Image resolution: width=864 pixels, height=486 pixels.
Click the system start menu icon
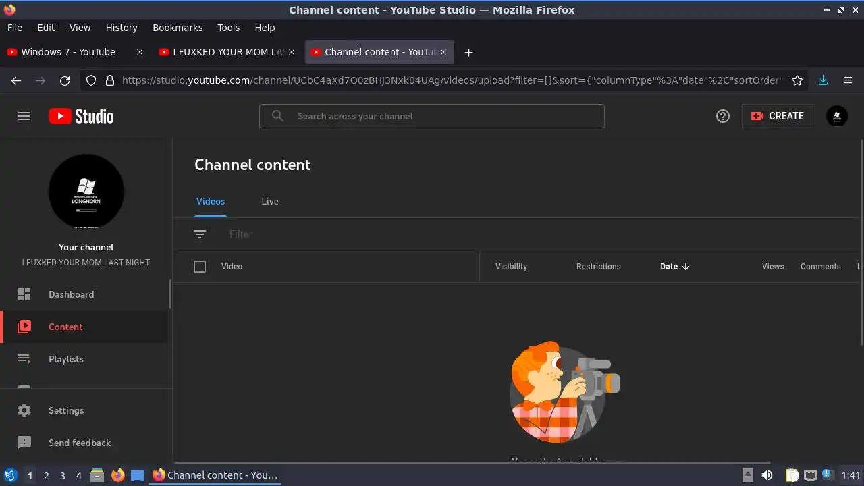11,475
